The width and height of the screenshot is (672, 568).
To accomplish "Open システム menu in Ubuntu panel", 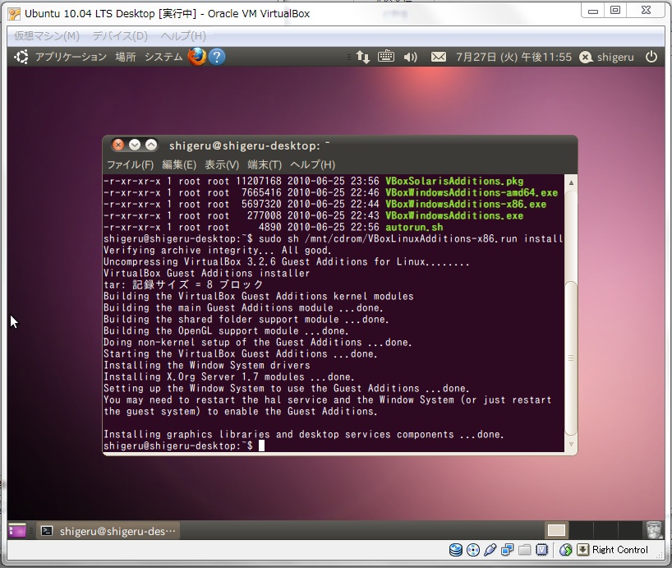I will click(163, 57).
